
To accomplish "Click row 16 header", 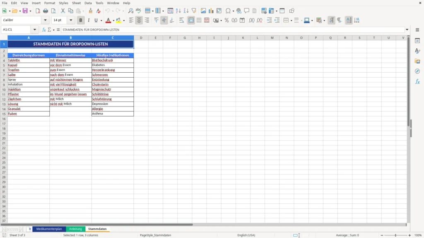I will click(4, 119).
